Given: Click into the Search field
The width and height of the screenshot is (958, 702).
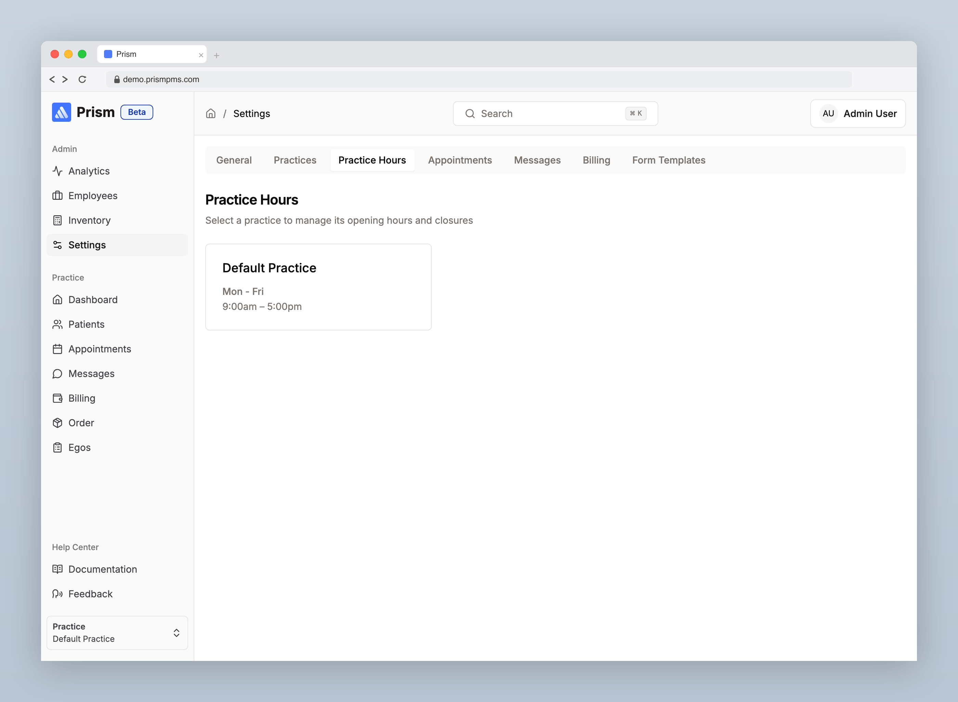Looking at the screenshot, I should point(553,114).
